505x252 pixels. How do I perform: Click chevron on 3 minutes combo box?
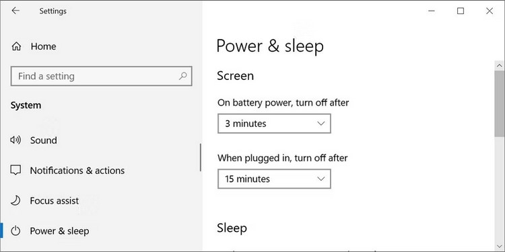pos(321,124)
